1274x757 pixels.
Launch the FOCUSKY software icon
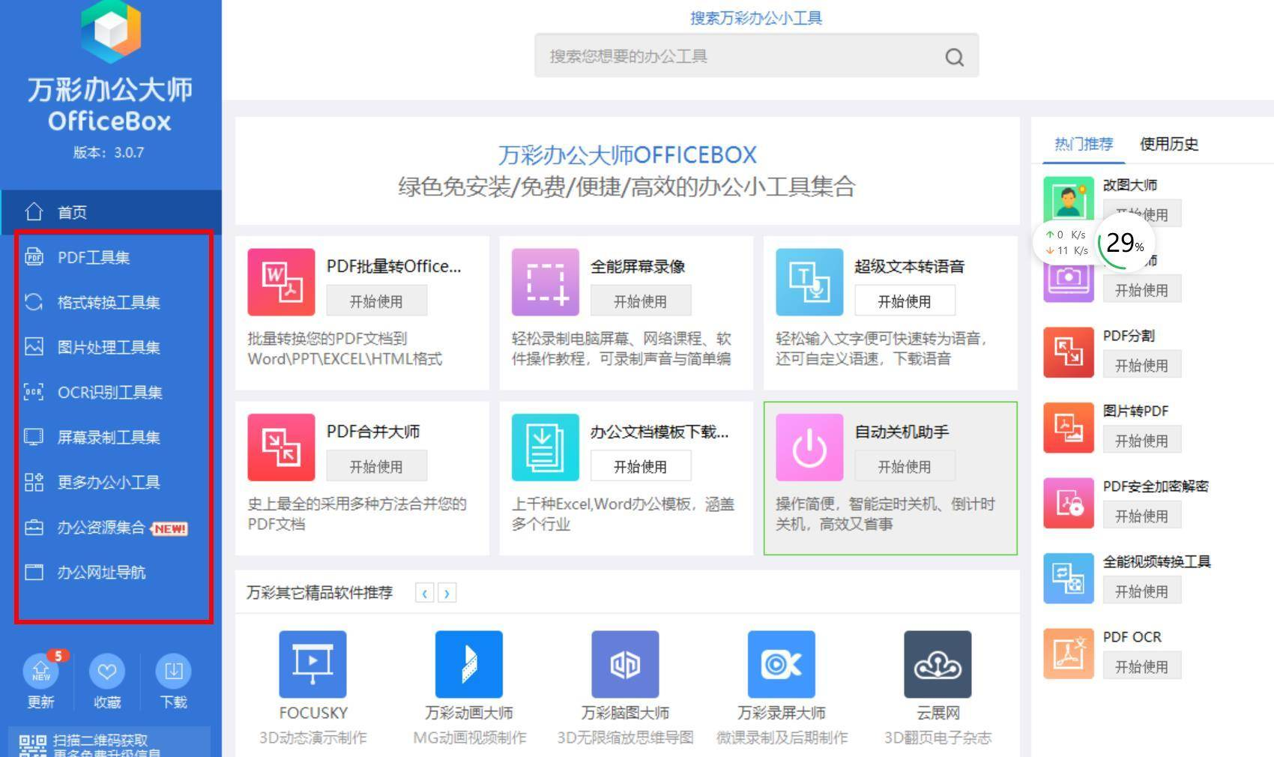[313, 664]
